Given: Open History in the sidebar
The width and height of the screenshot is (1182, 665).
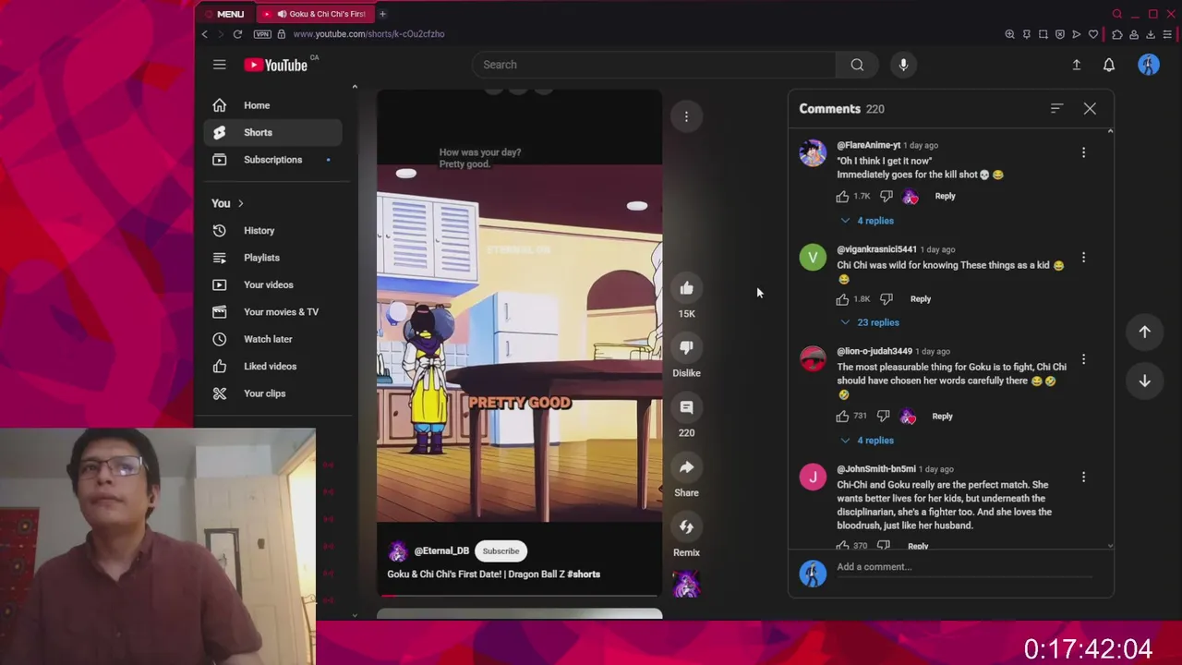Looking at the screenshot, I should (x=273, y=231).
